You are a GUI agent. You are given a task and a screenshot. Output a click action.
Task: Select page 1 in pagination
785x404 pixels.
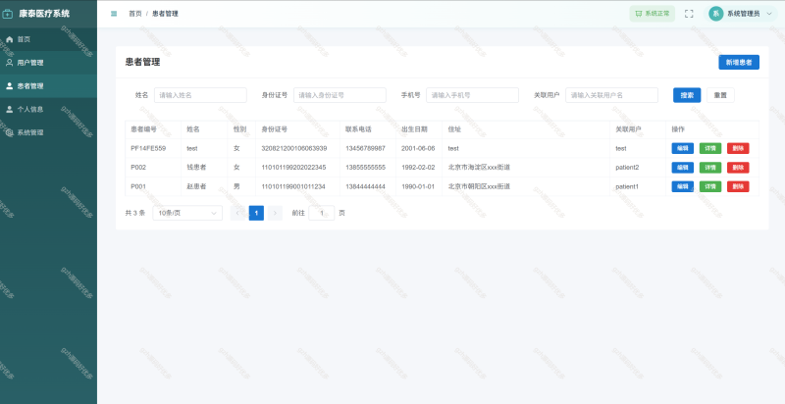256,213
